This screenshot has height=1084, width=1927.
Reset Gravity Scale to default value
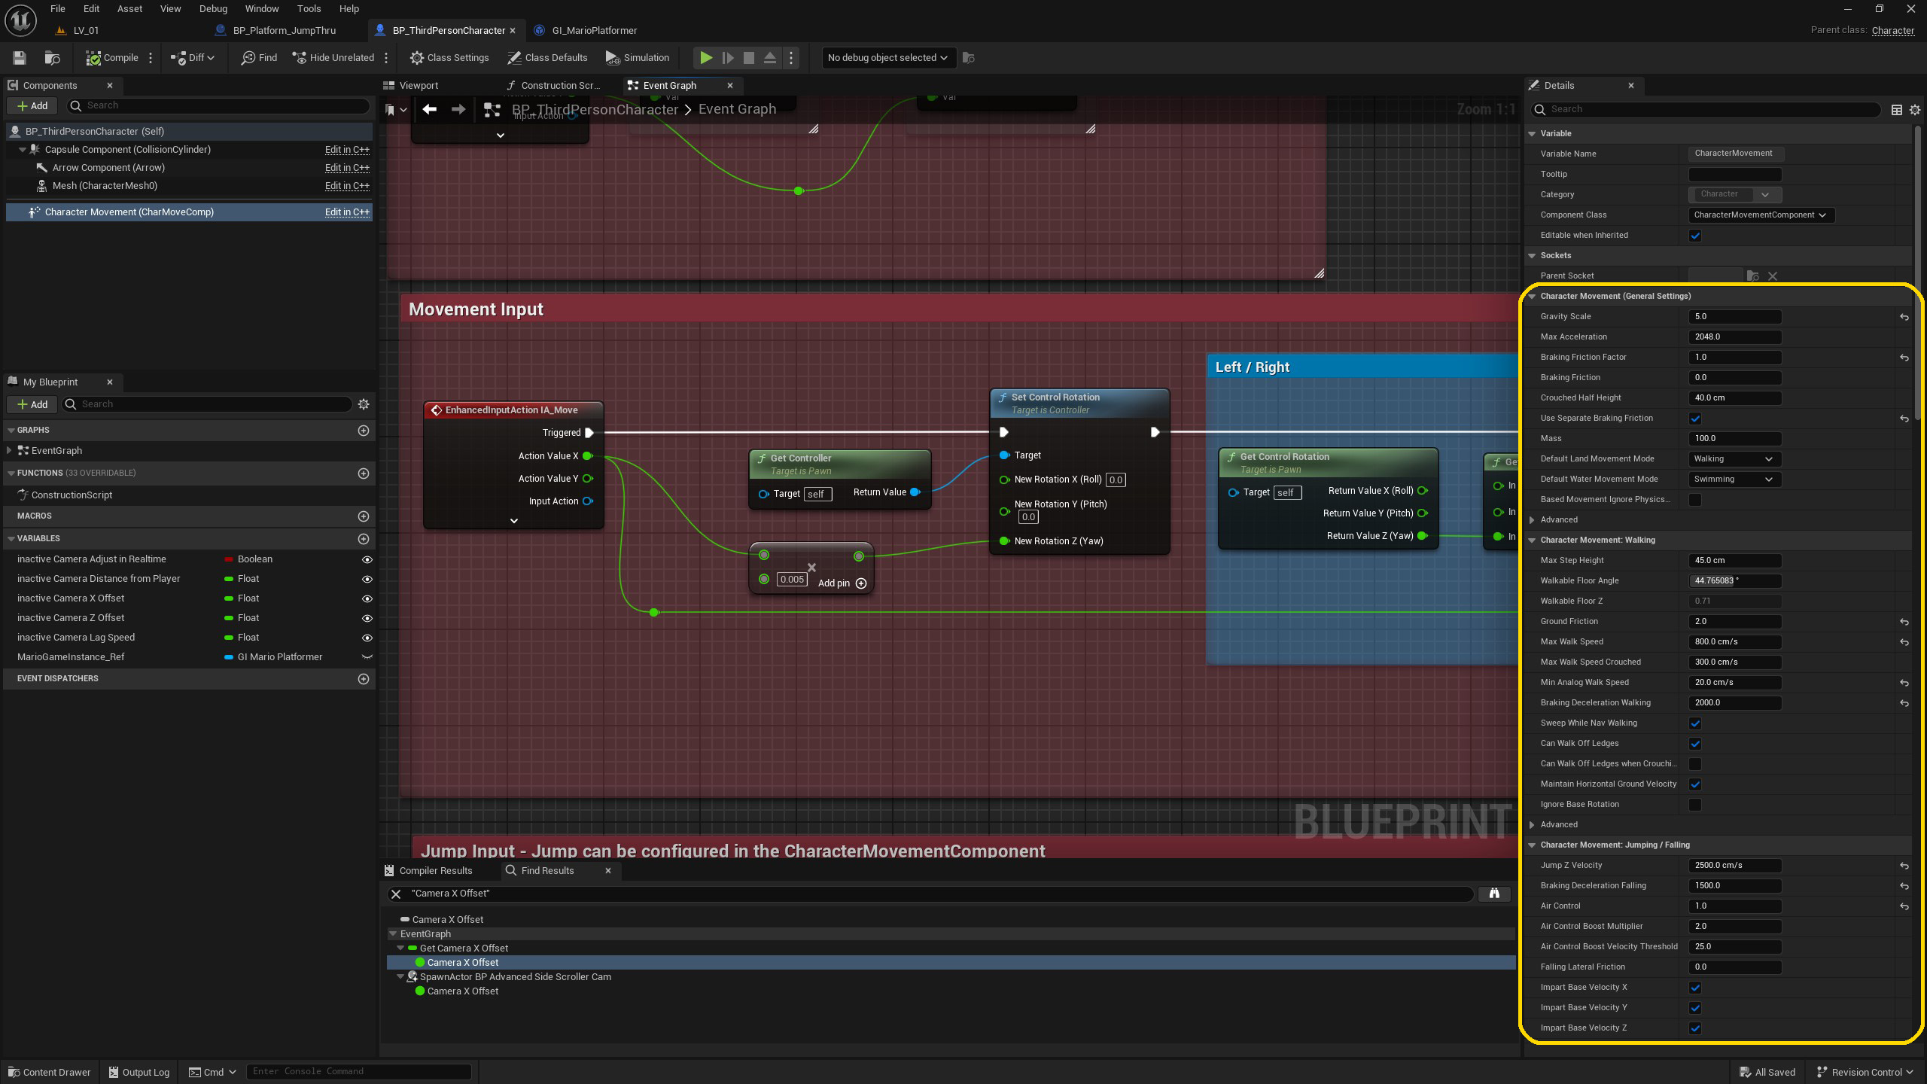coord(1904,317)
